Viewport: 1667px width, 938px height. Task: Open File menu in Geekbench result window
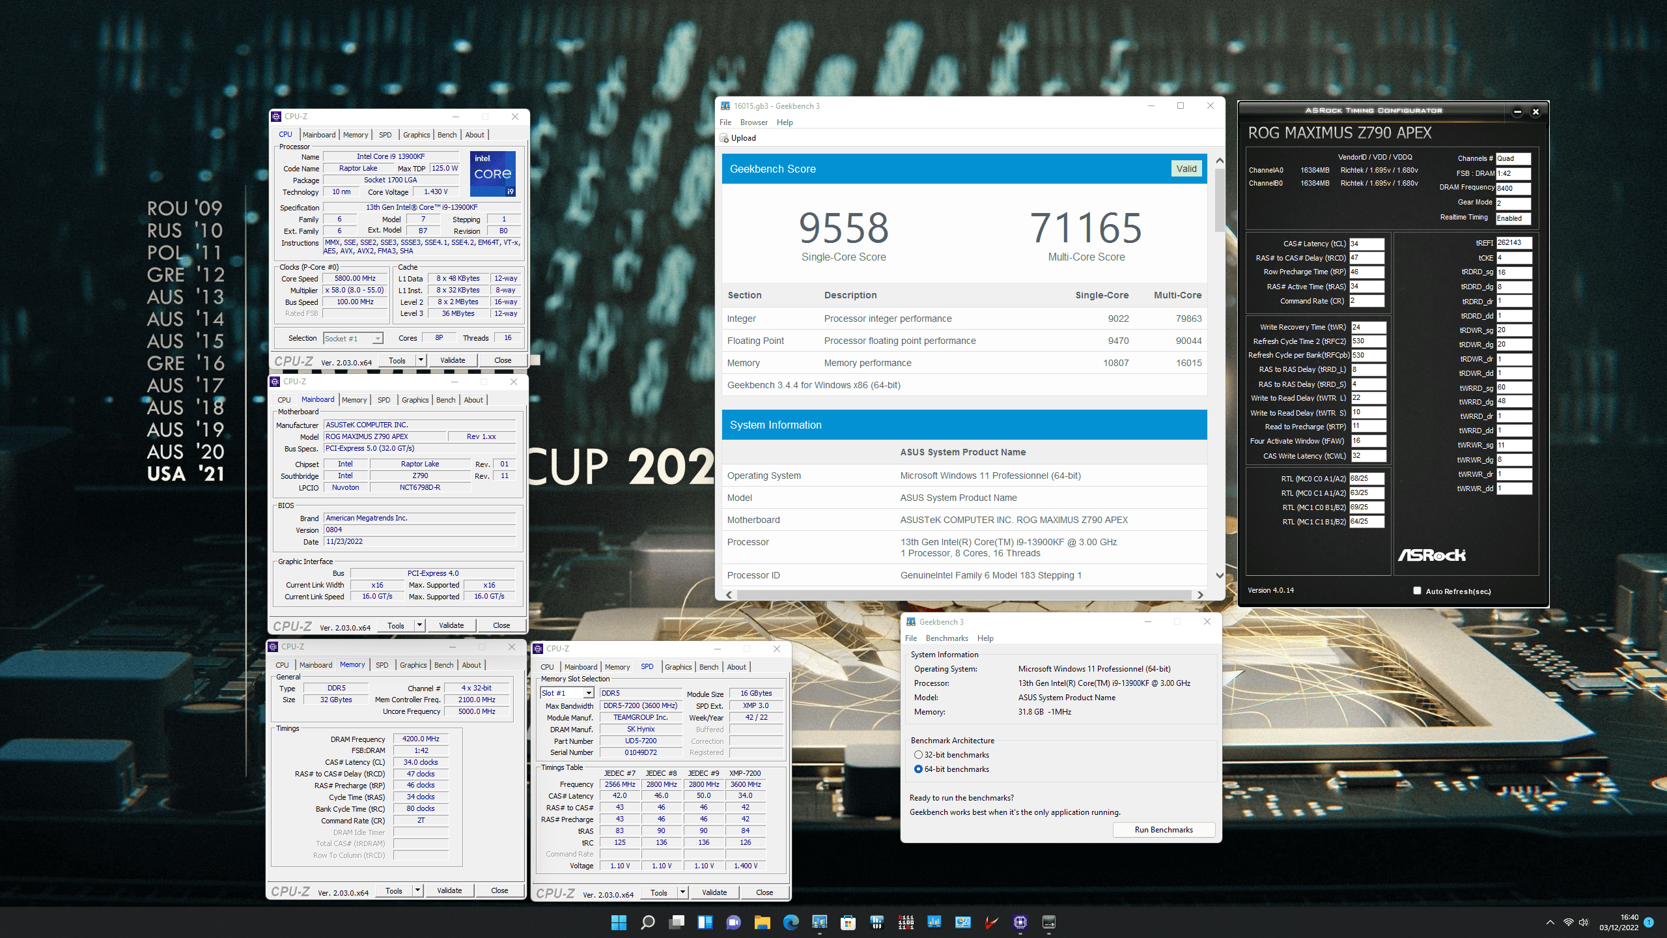coord(725,122)
